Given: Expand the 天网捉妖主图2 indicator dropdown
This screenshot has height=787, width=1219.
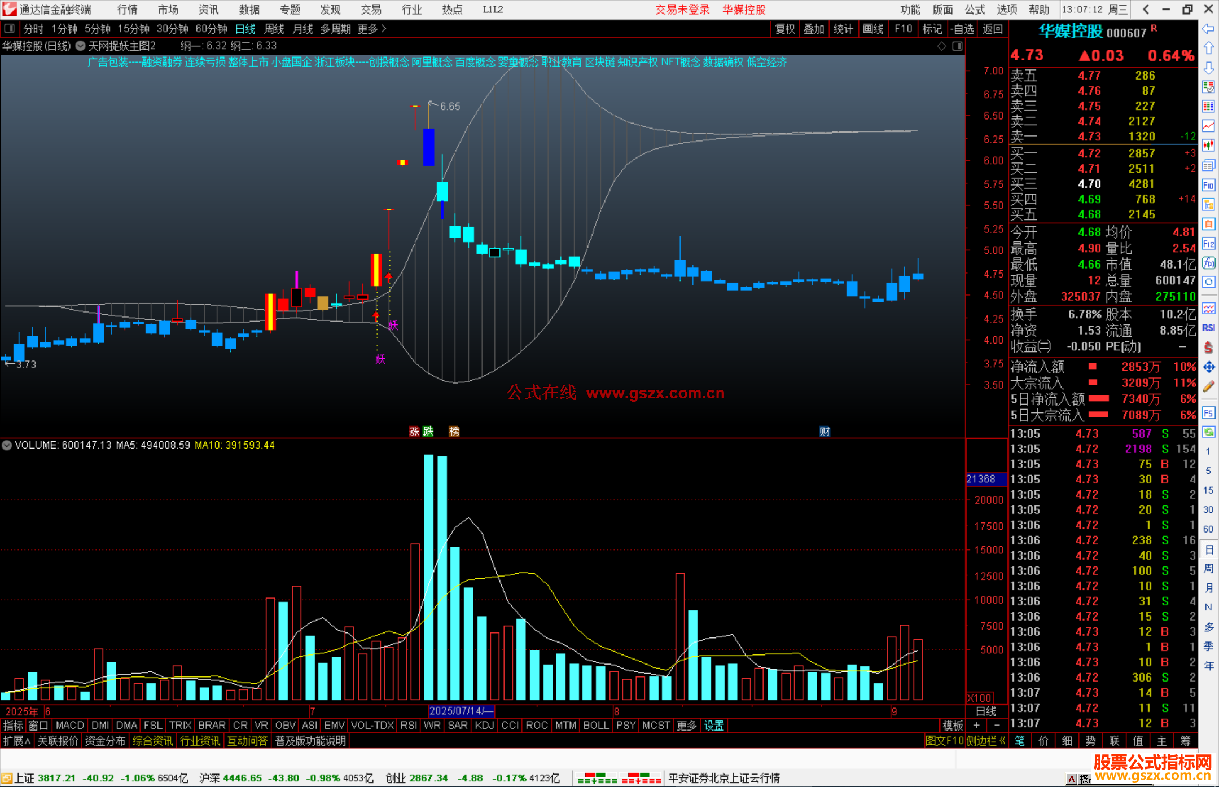Looking at the screenshot, I should tap(81, 46).
